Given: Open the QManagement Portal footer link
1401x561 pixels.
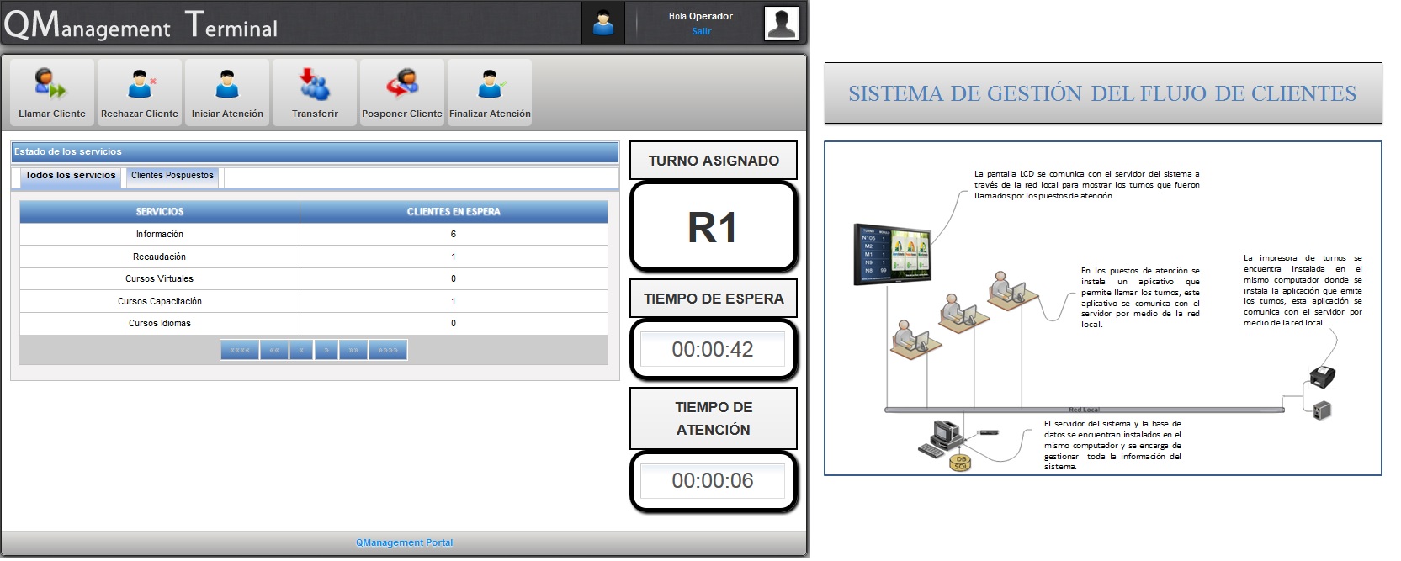Looking at the screenshot, I should click(x=404, y=542).
